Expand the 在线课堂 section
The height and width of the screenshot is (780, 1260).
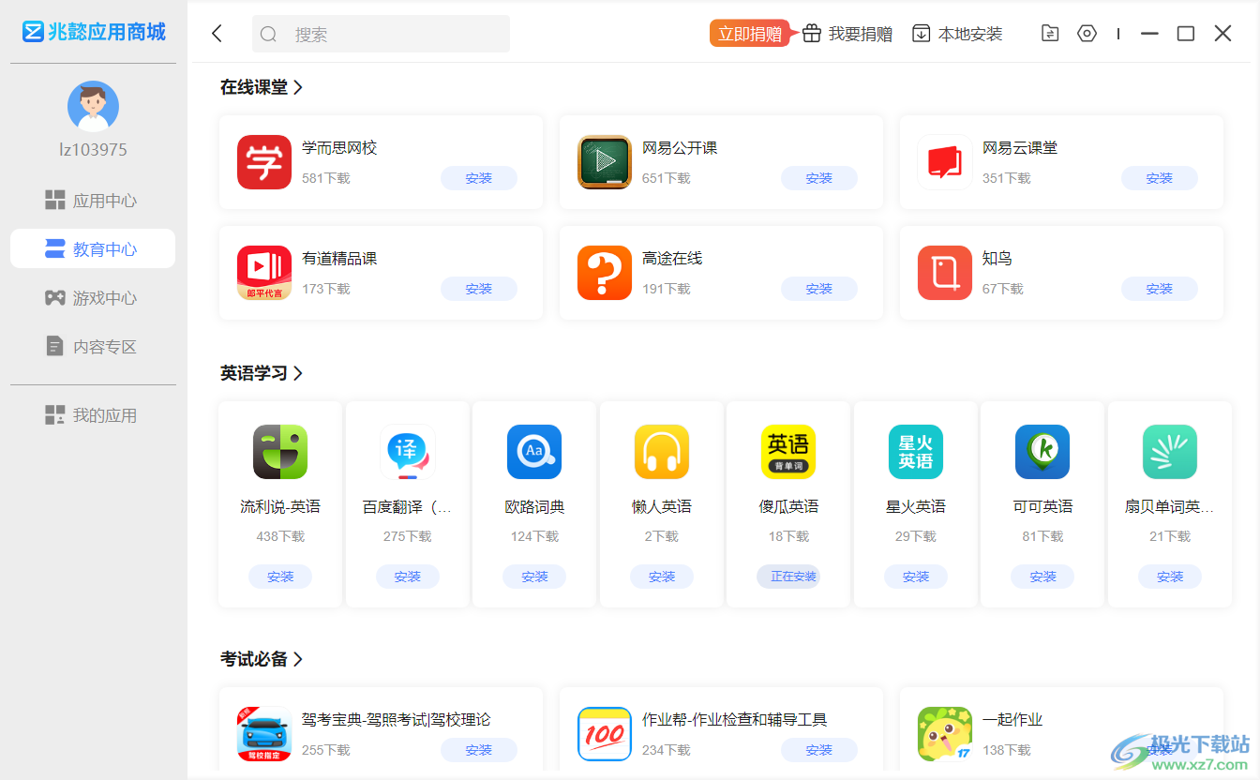[x=262, y=87]
